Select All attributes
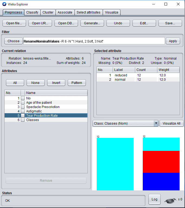This screenshot has width=185, height=208. point(15,83)
